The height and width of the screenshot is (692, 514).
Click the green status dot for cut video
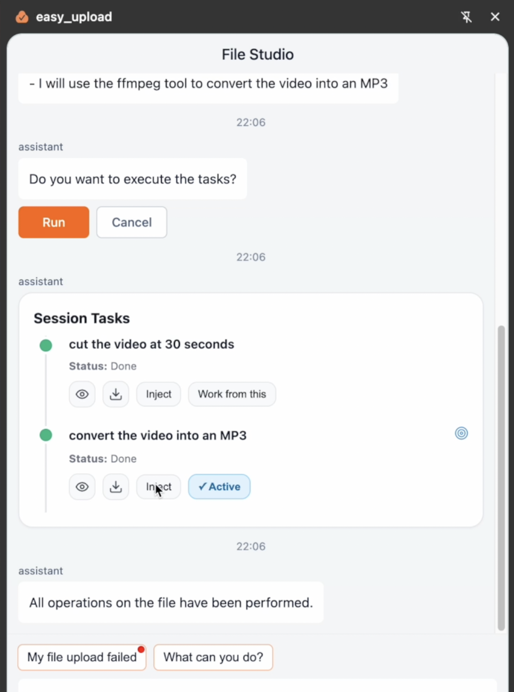(46, 345)
